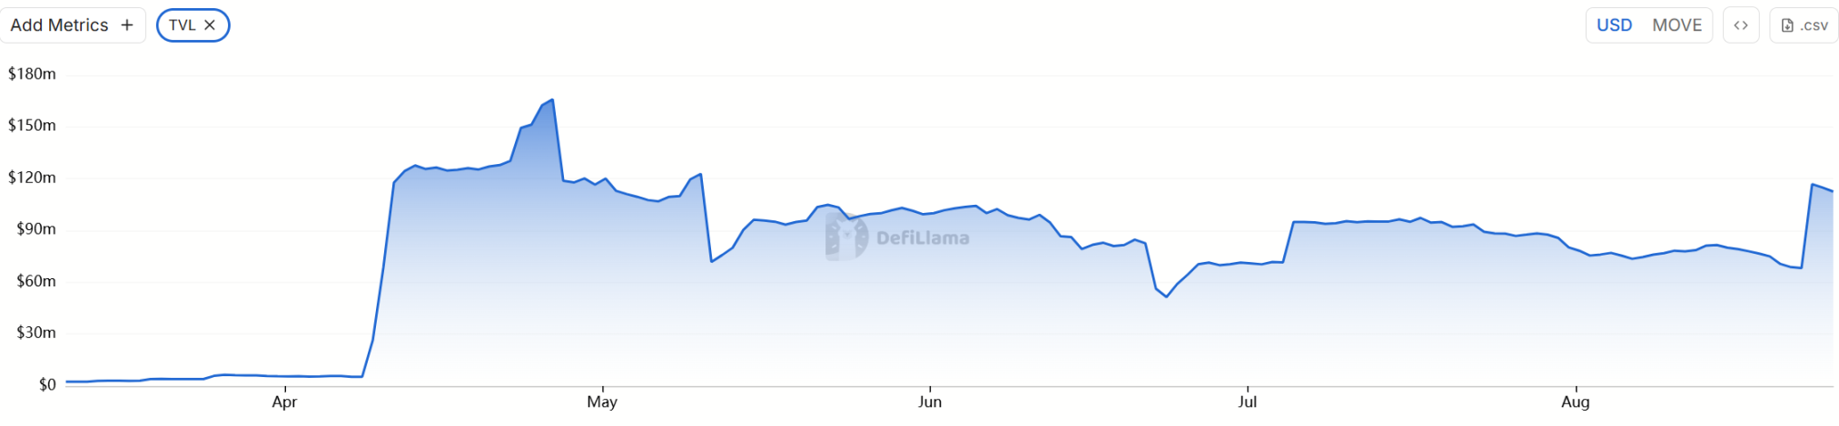Click the May label on the time axis

coord(602,402)
